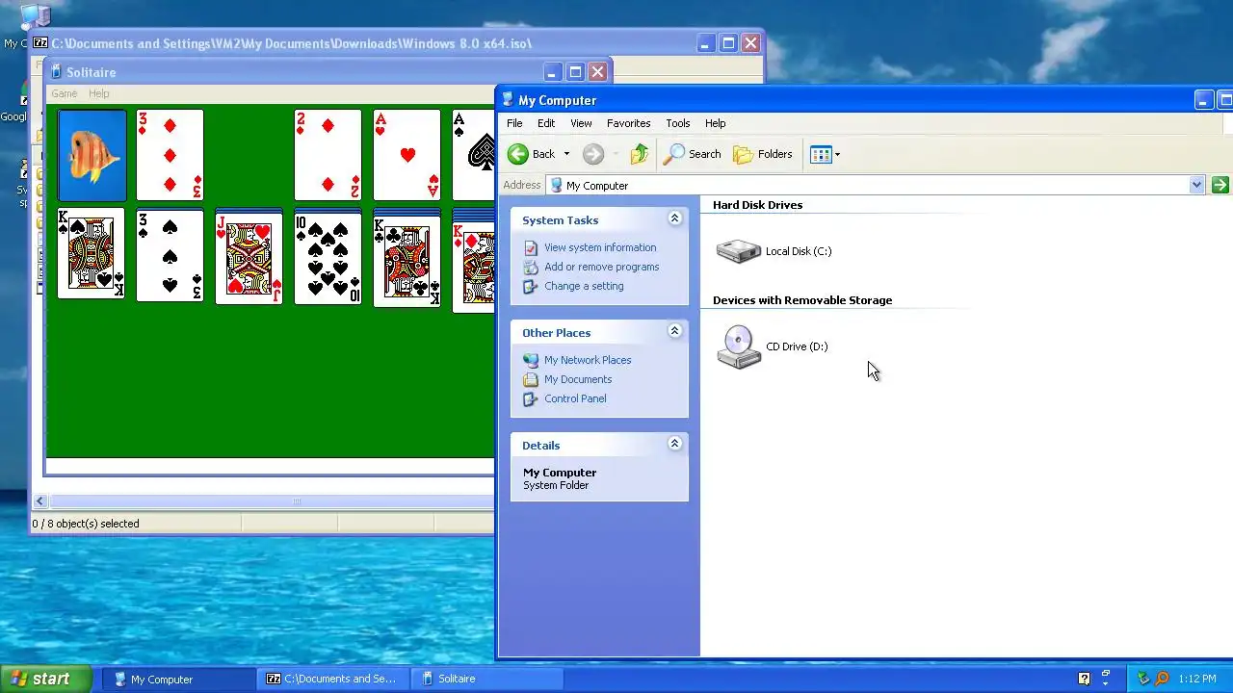
Task: Open the View menu in My Computer
Action: point(581,123)
